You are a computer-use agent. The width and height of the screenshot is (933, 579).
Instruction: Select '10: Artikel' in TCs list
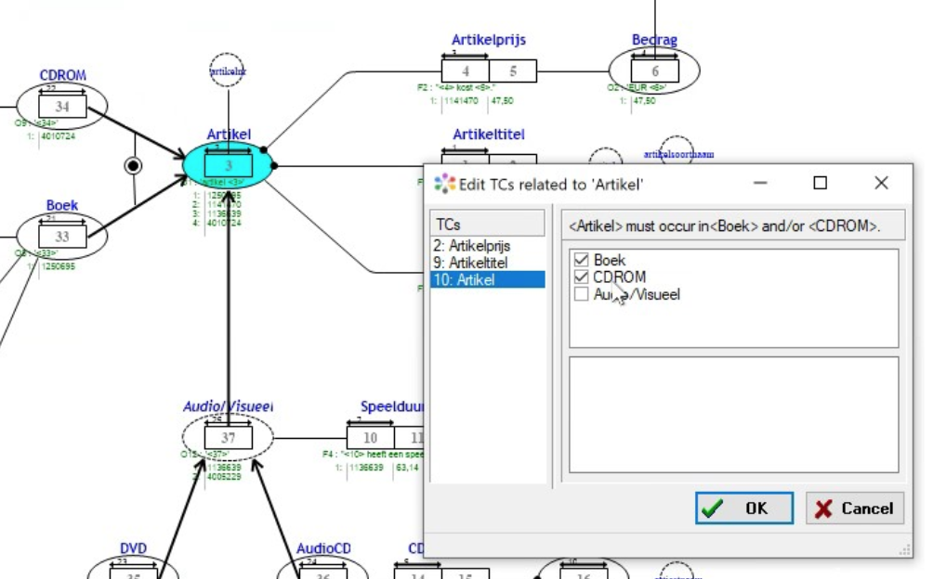[464, 279]
